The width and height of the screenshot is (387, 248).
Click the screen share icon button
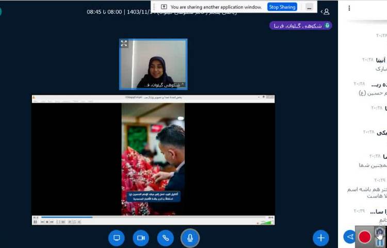click(117, 238)
